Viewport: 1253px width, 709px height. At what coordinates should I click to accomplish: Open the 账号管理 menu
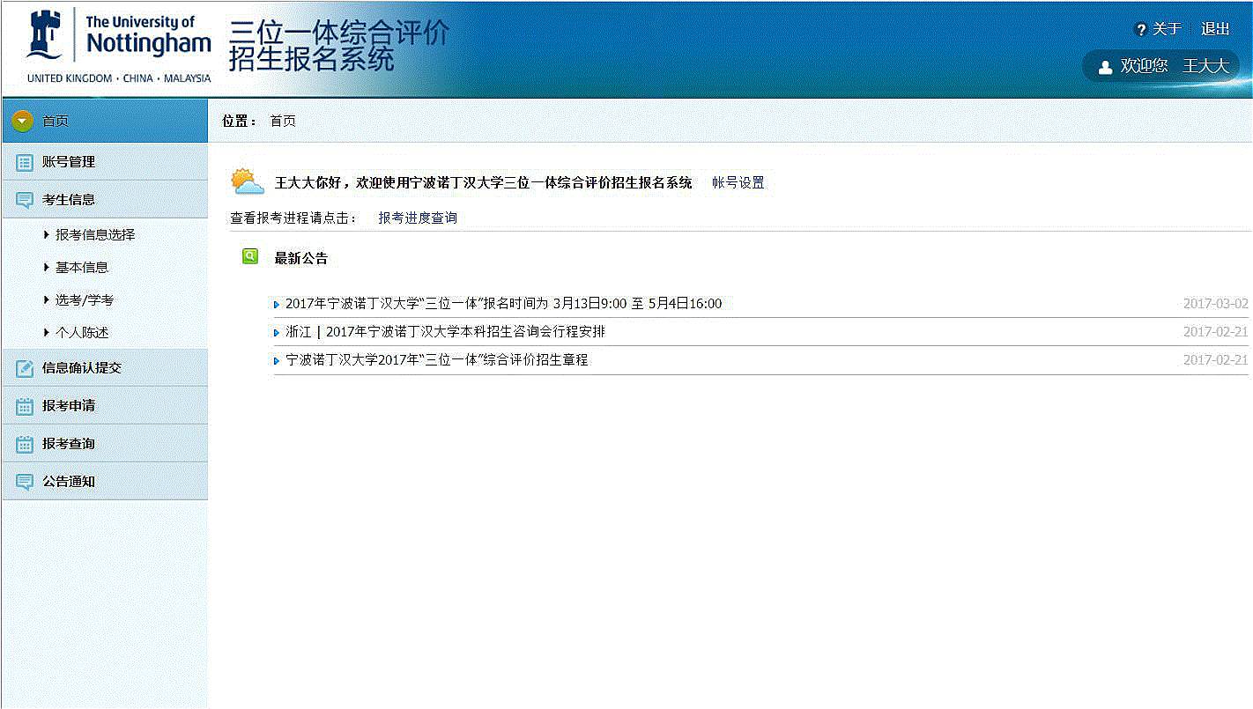click(x=105, y=162)
